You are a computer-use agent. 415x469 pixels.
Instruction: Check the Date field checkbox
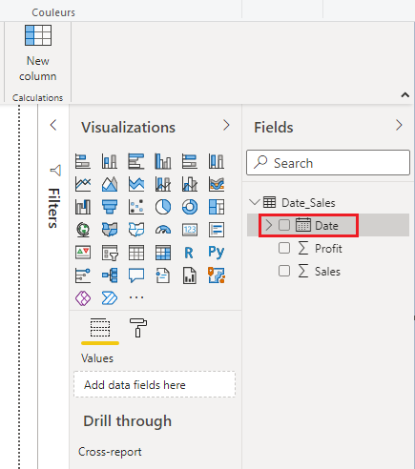click(x=284, y=225)
